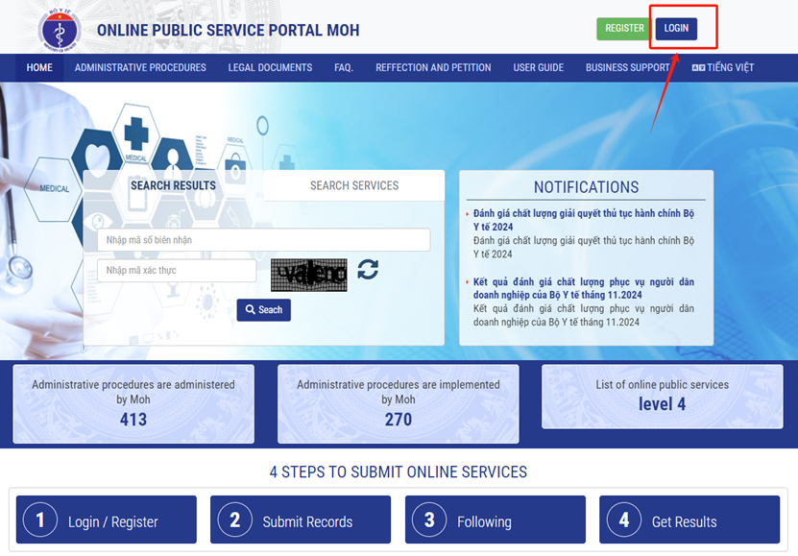Screen dimensions: 798x556
Task: Select the SEARCH SERVICES tab
Action: 354,185
